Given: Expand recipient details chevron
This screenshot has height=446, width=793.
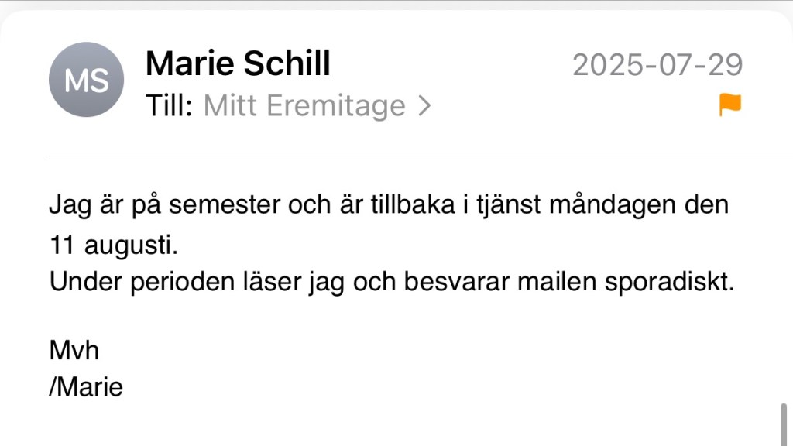Looking at the screenshot, I should pyautogui.click(x=423, y=106).
